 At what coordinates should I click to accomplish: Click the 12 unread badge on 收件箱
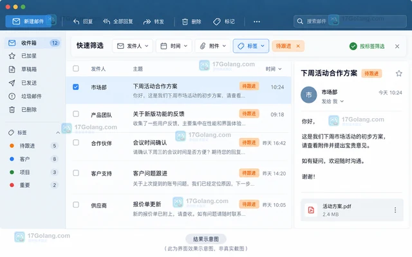55,43
